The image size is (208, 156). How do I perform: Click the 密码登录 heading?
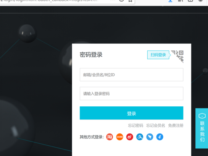(91, 55)
